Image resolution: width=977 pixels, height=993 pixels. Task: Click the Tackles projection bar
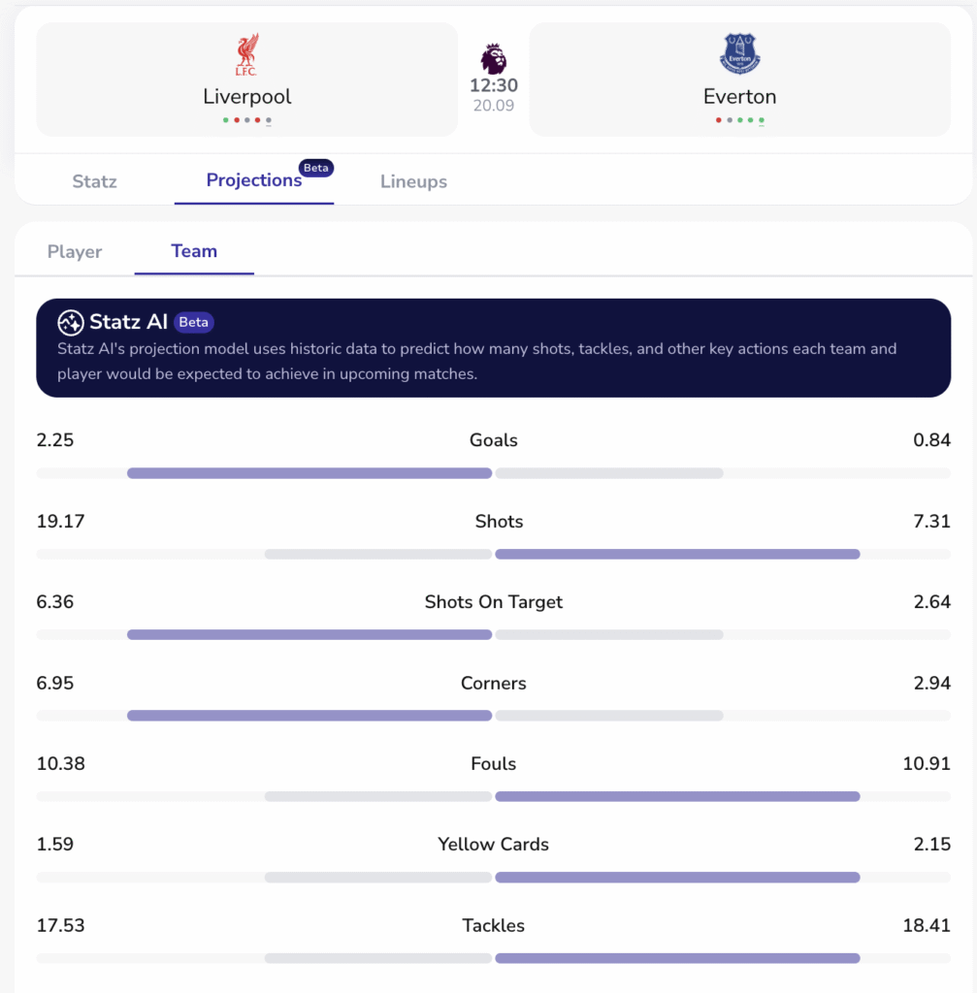[x=493, y=958]
